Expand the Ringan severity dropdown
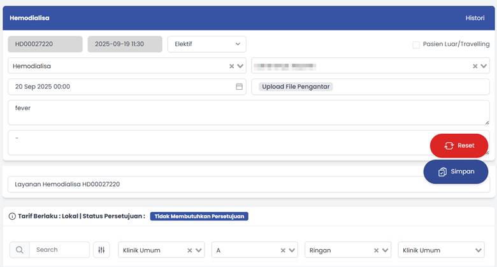497x267 pixels. tap(385, 251)
